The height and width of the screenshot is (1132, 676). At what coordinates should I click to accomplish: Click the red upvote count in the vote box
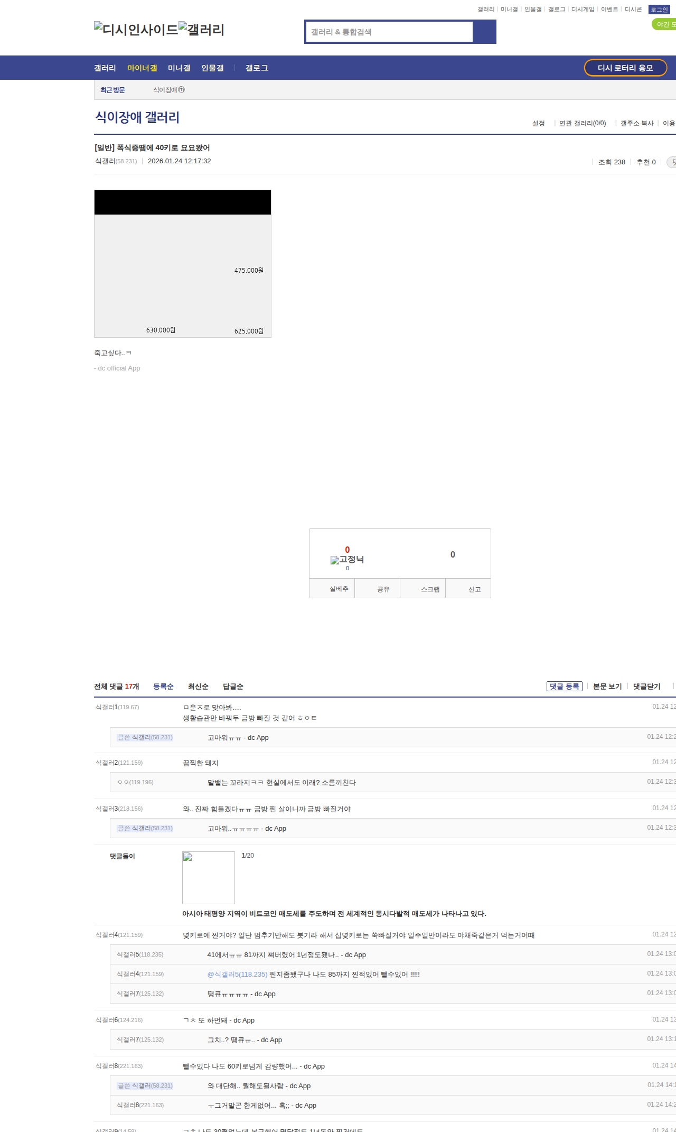[x=347, y=550]
